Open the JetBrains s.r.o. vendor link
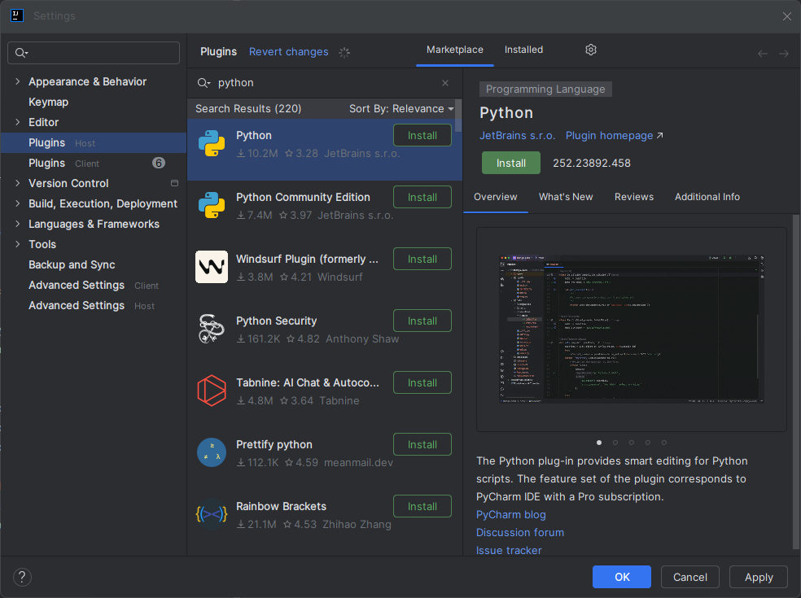Image resolution: width=801 pixels, height=598 pixels. click(x=517, y=135)
